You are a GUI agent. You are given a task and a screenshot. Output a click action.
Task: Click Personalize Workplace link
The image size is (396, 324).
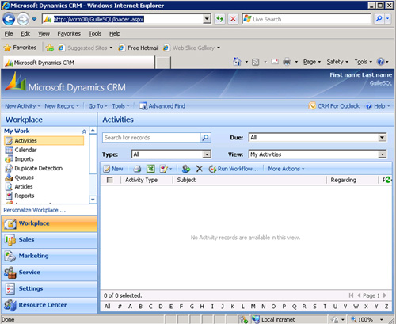point(34,210)
